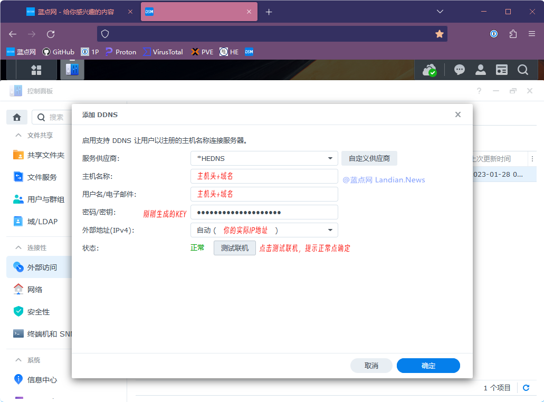Image resolution: width=544 pixels, height=402 pixels.
Task: Open the DSM main menu grid icon
Action: pyautogui.click(x=36, y=70)
